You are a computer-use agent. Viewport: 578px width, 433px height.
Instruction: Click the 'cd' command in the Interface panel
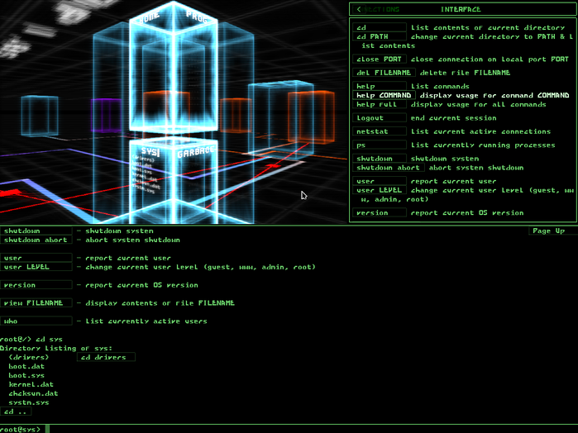pyautogui.click(x=380, y=27)
